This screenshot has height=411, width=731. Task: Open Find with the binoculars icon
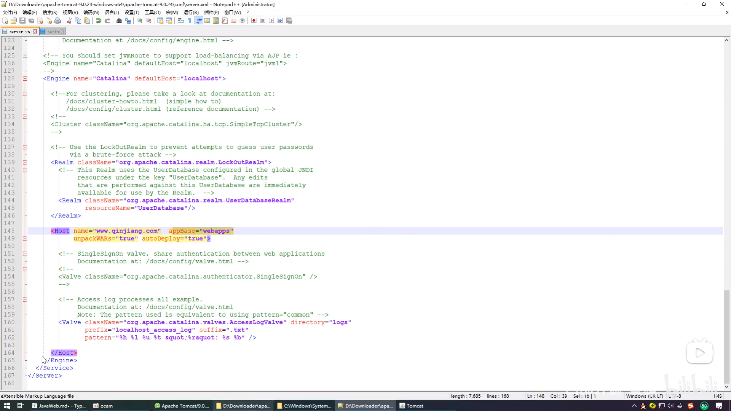pyautogui.click(x=119, y=21)
